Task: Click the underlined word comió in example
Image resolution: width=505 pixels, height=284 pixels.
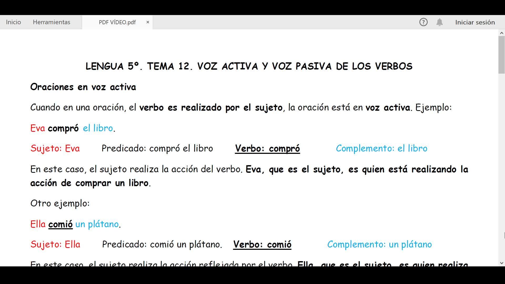Action: tap(60, 224)
